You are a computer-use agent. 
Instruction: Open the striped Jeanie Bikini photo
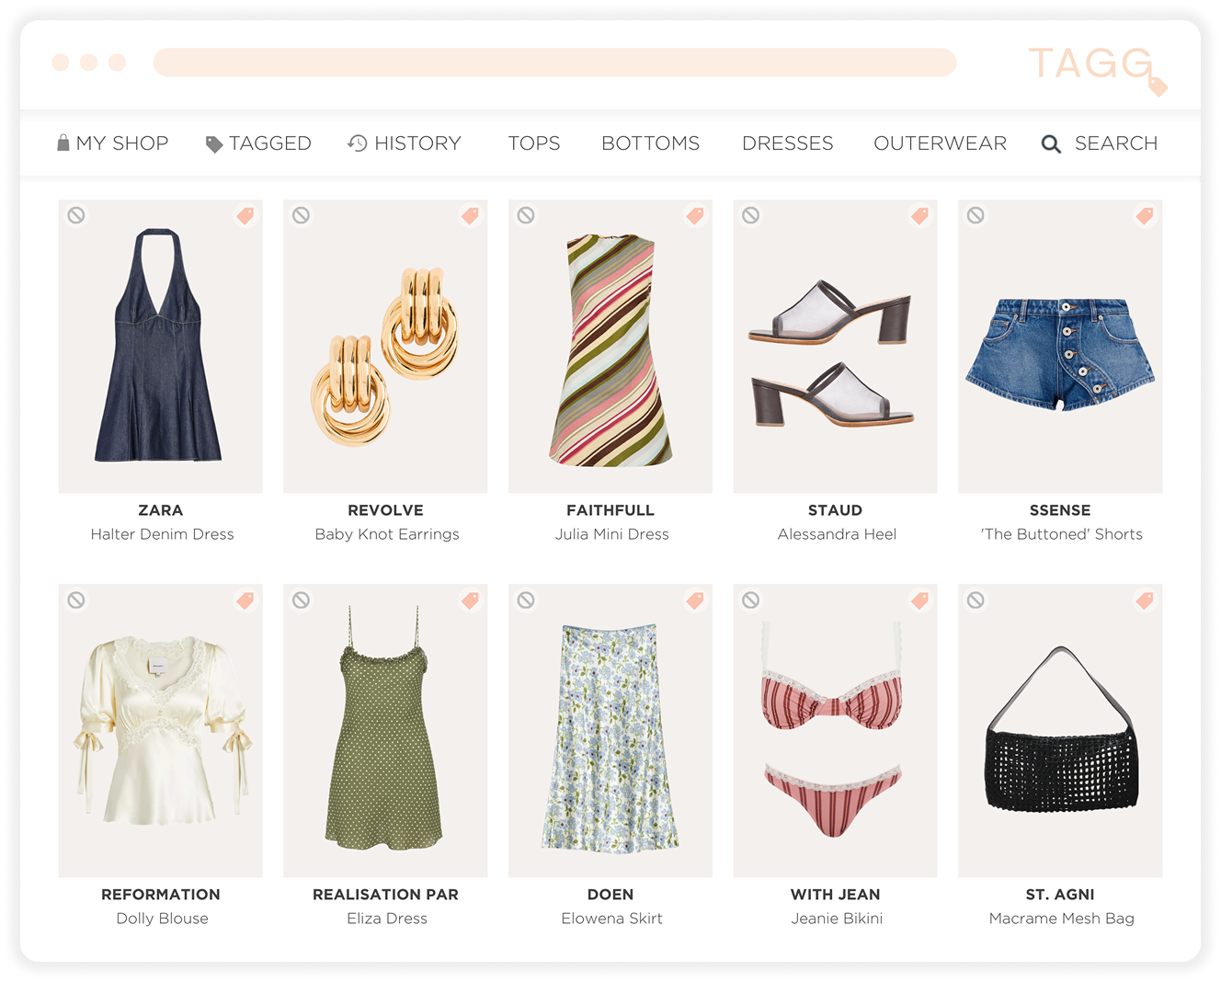coord(835,731)
